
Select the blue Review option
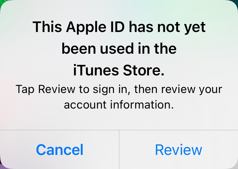click(x=179, y=150)
